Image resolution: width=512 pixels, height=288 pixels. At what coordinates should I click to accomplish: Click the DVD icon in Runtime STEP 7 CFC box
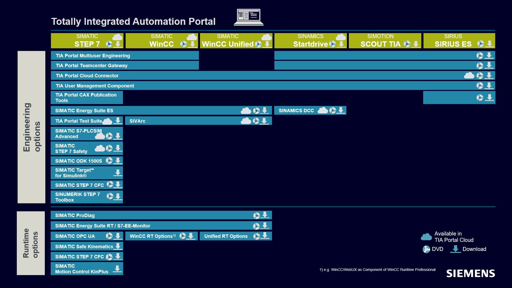109,257
